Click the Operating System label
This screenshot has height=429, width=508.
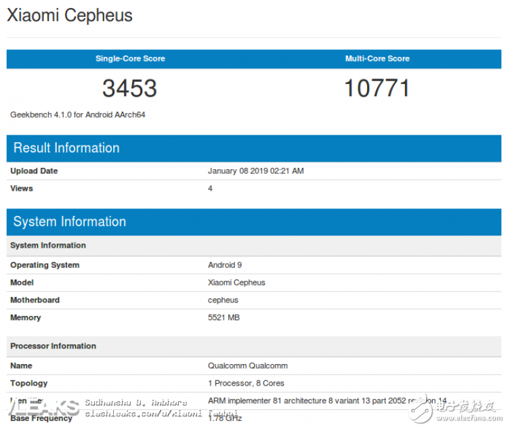pos(45,265)
